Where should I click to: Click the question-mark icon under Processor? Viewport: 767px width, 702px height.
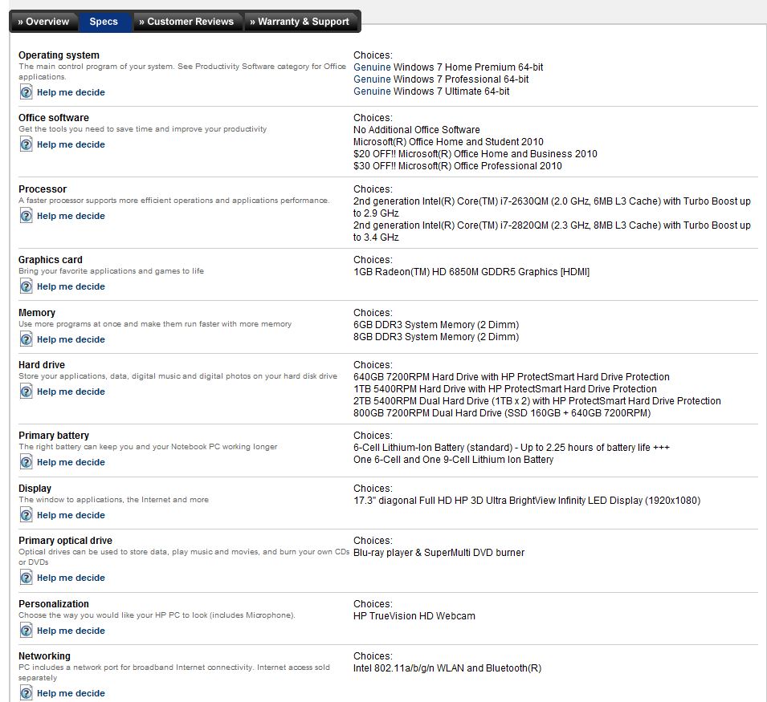(x=27, y=216)
